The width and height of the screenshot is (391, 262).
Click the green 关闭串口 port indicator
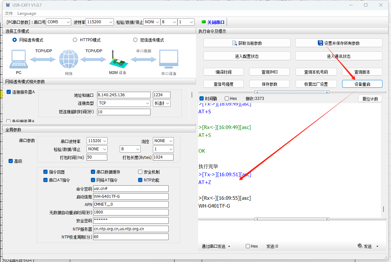[213, 22]
